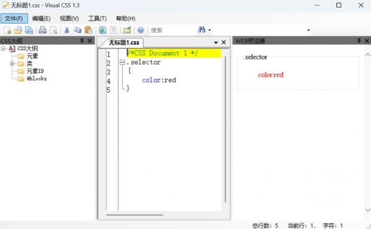The image size is (371, 229).
Task: Cut the selected text
Action: [x=67, y=30]
